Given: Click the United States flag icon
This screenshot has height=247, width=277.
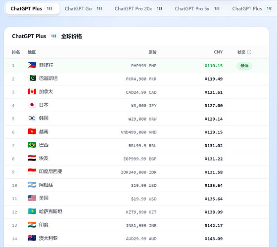Looking at the screenshot, I should pos(32,198).
